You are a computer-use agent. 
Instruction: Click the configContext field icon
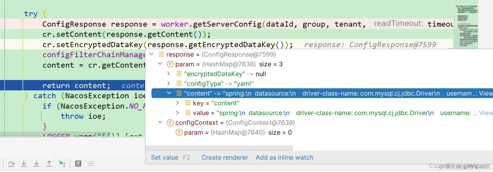[170, 123]
